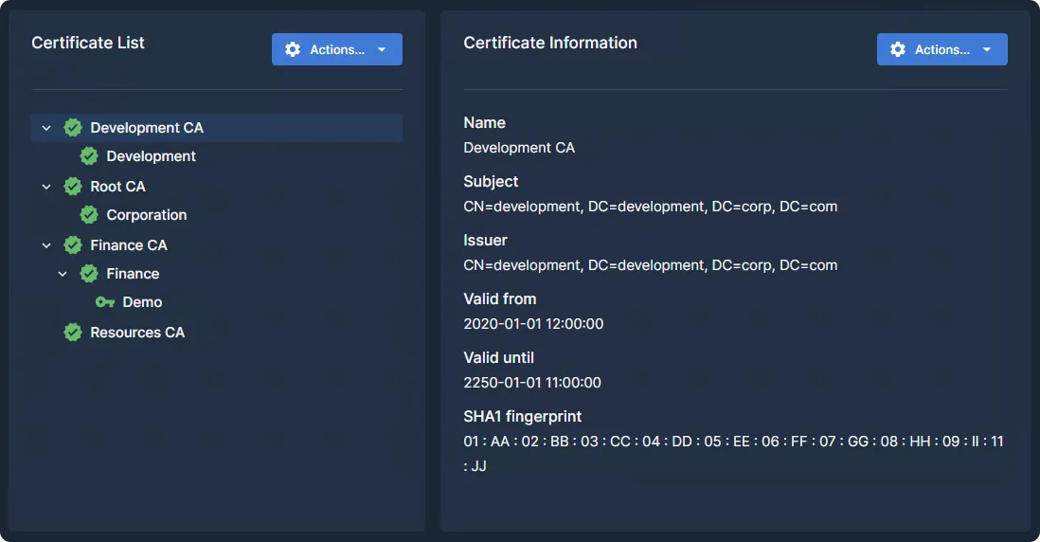Select the Root CA certificate
Viewport: 1040px width, 542px height.
(117, 187)
